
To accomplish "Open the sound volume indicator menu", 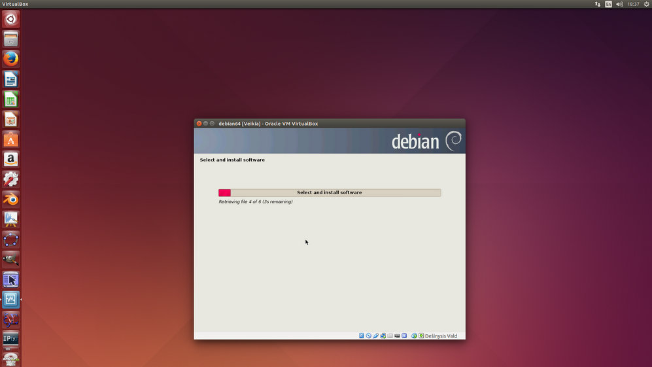I will pyautogui.click(x=619, y=4).
